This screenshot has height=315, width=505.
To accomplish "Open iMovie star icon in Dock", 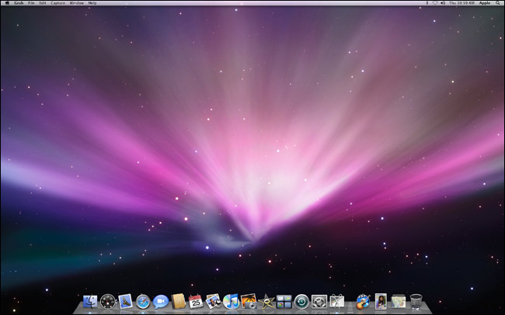I will tap(266, 302).
